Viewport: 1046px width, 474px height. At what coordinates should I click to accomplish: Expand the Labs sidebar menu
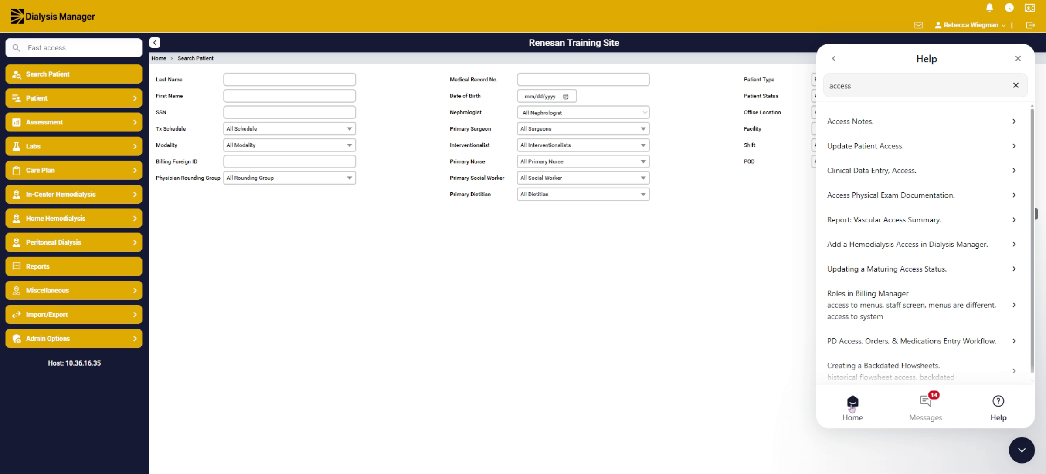click(x=74, y=146)
